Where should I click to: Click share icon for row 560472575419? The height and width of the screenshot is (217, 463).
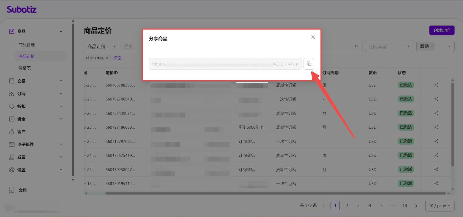coord(436,155)
